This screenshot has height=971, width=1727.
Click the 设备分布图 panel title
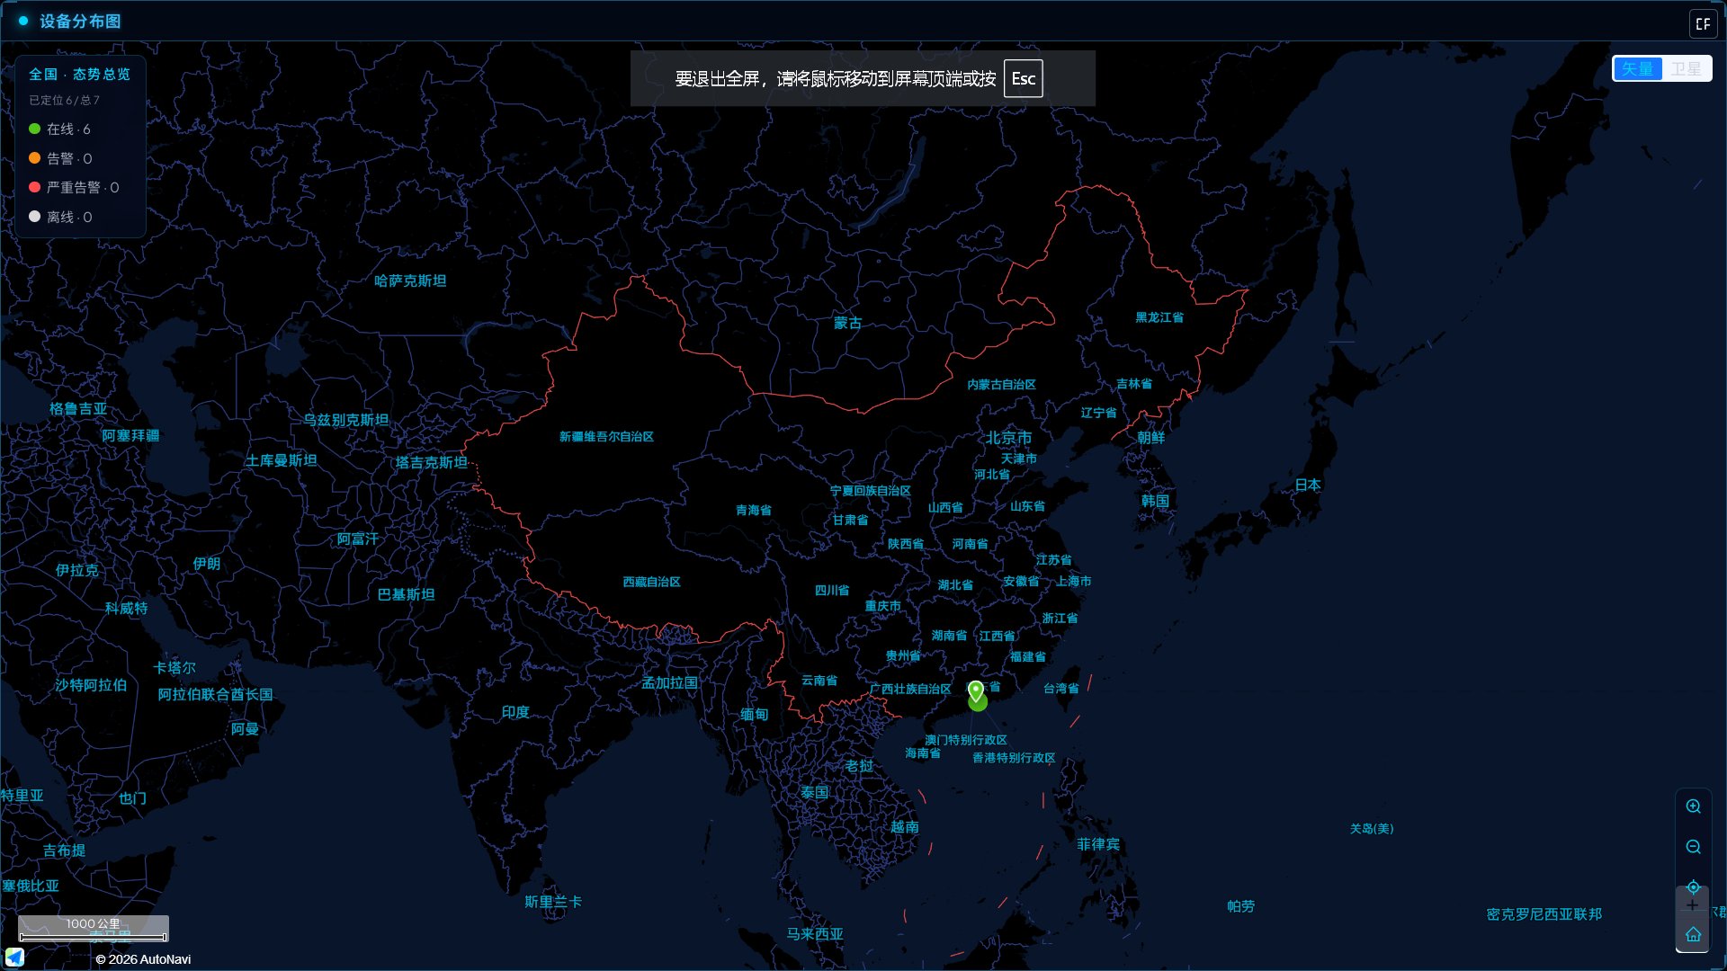[x=80, y=21]
